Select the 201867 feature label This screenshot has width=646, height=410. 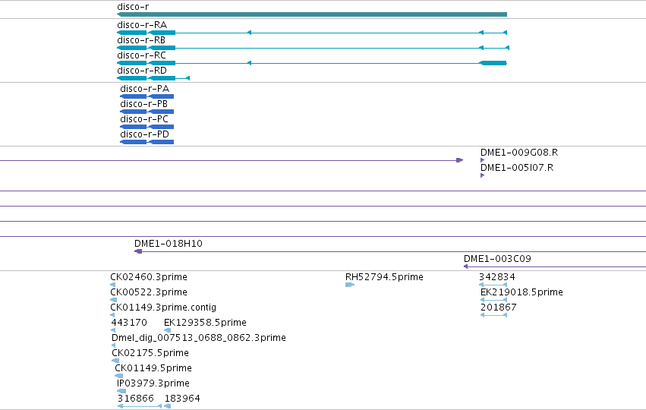click(x=499, y=307)
